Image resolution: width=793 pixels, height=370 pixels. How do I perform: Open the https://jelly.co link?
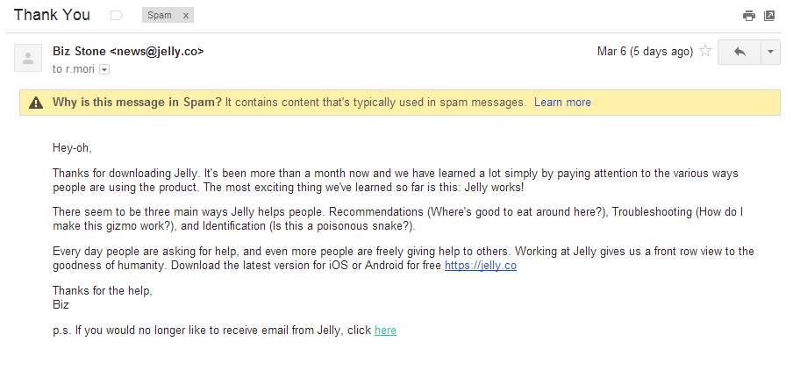click(480, 266)
